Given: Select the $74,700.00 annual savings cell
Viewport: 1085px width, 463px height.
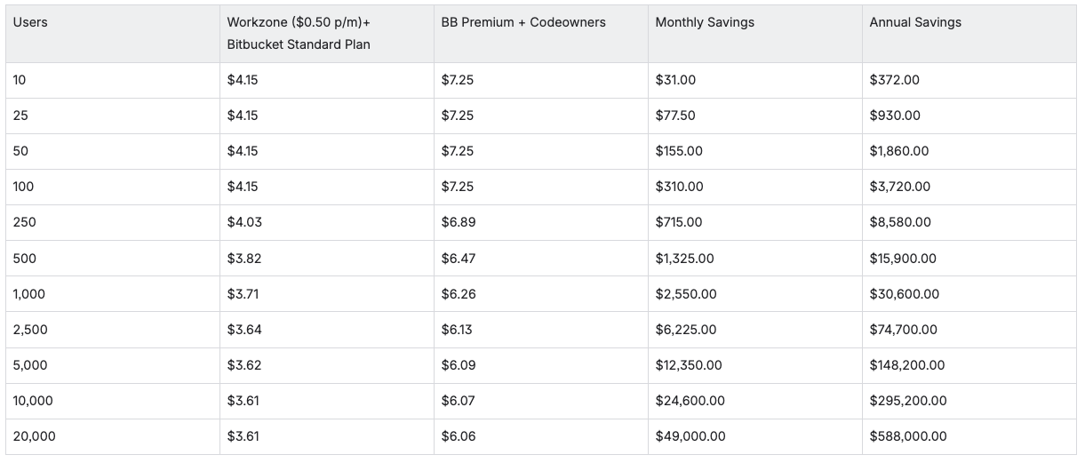Looking at the screenshot, I should tap(903, 330).
